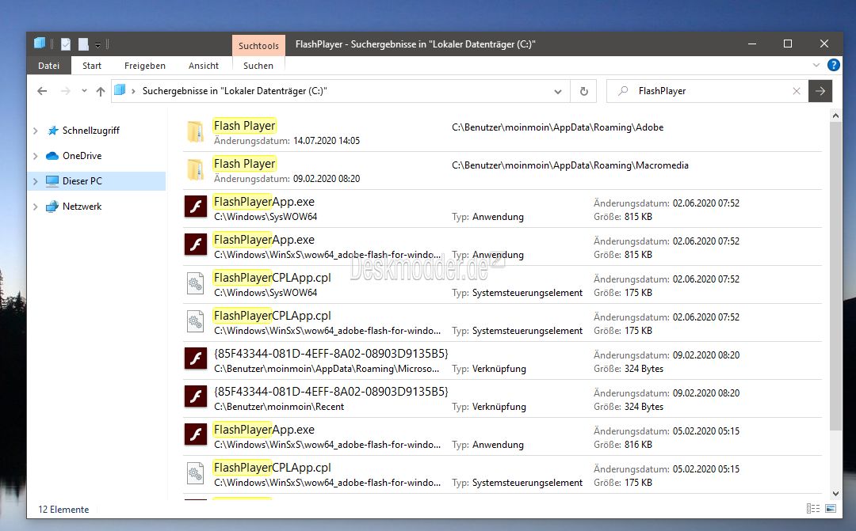Start search with the arrow button
Screen dimensions: 856x531
(820, 91)
